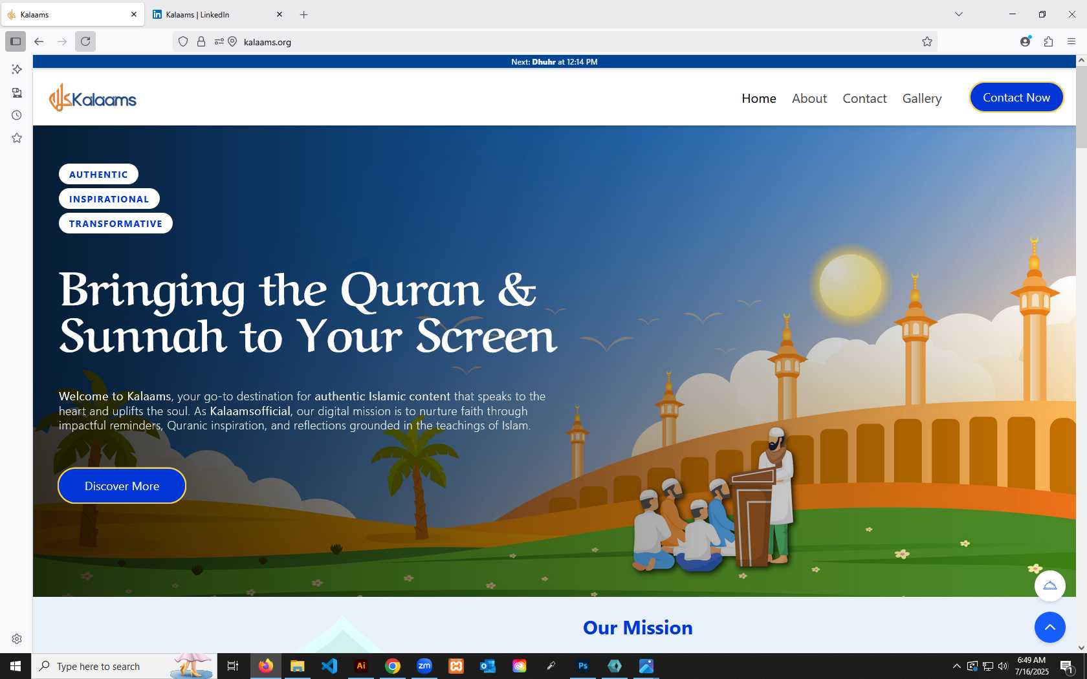Open Task View on the taskbar
This screenshot has width=1087, height=679.
coord(233,666)
